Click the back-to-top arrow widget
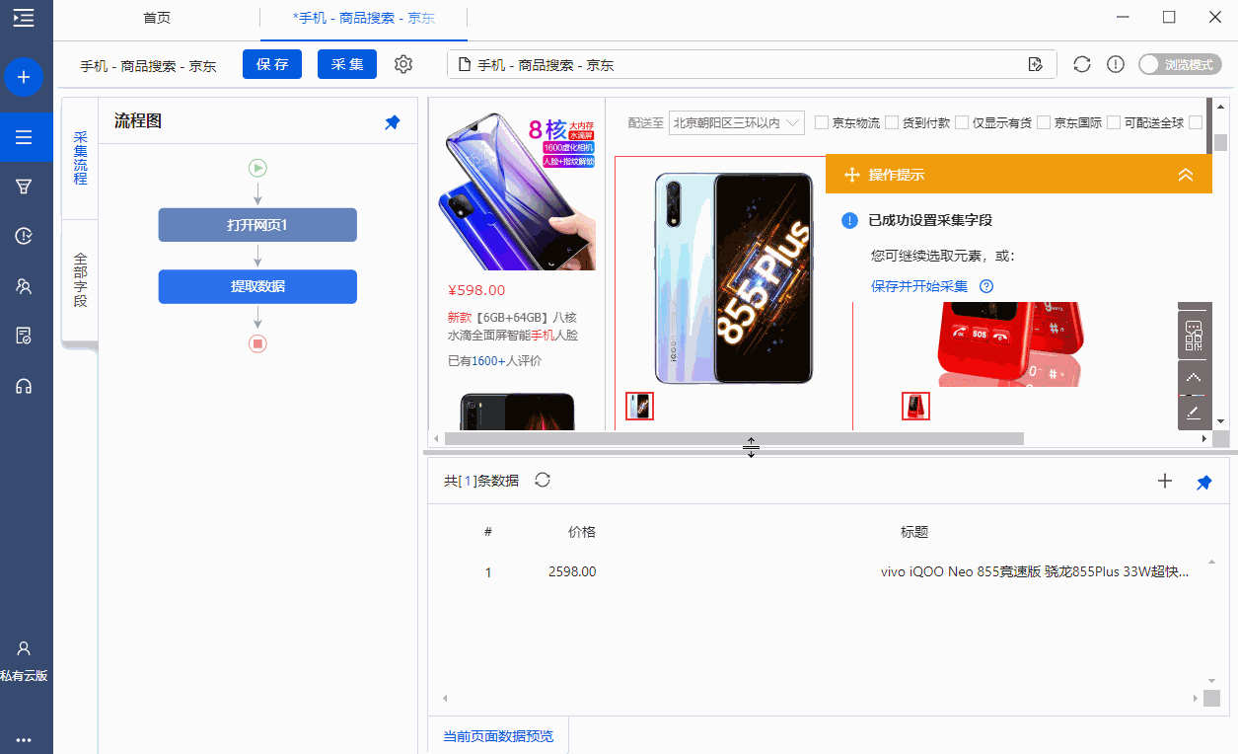The height and width of the screenshot is (754, 1238). click(1194, 378)
